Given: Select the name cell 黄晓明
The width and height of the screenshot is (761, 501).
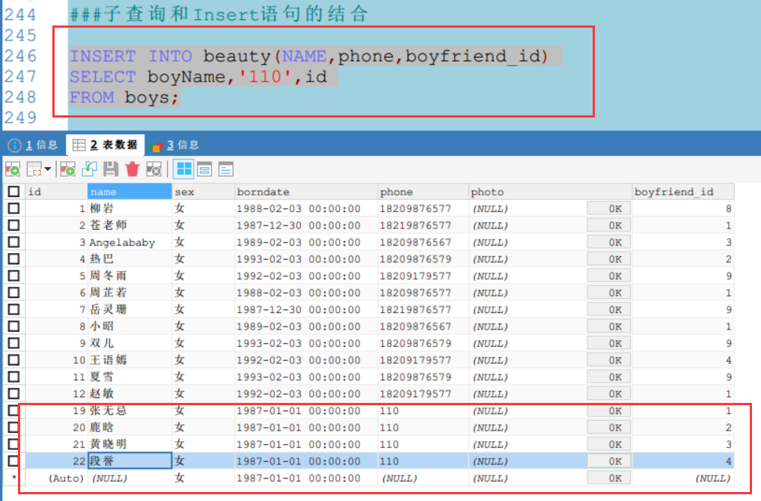Looking at the screenshot, I should click(x=129, y=444).
